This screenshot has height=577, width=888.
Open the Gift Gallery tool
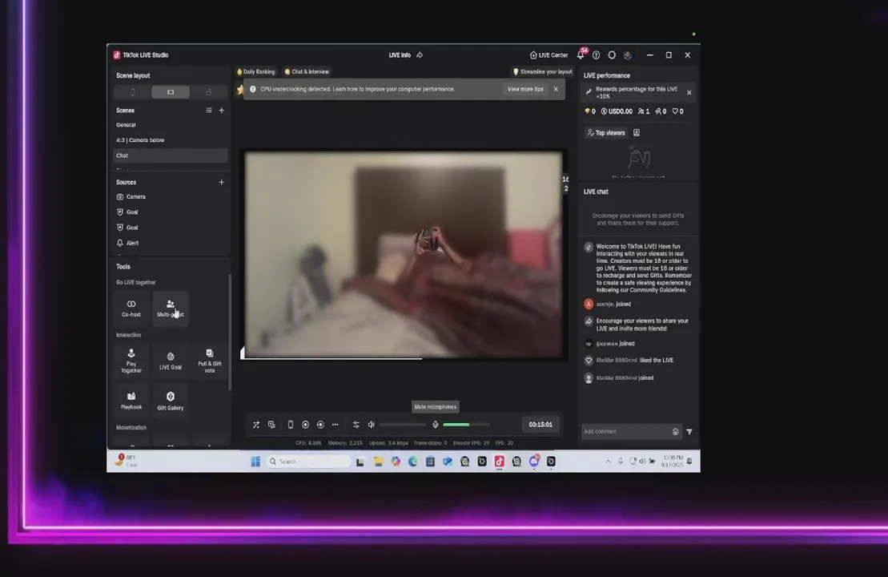tap(171, 401)
